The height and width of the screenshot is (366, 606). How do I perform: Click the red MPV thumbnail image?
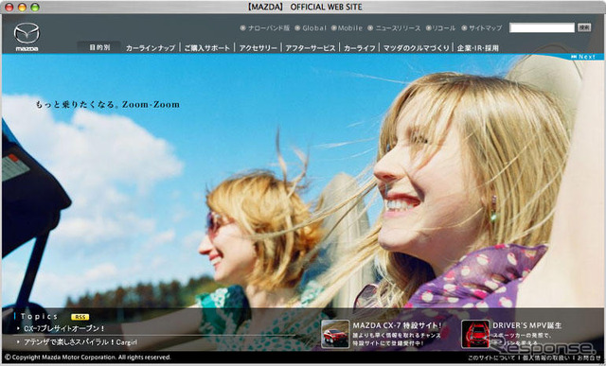coord(475,334)
